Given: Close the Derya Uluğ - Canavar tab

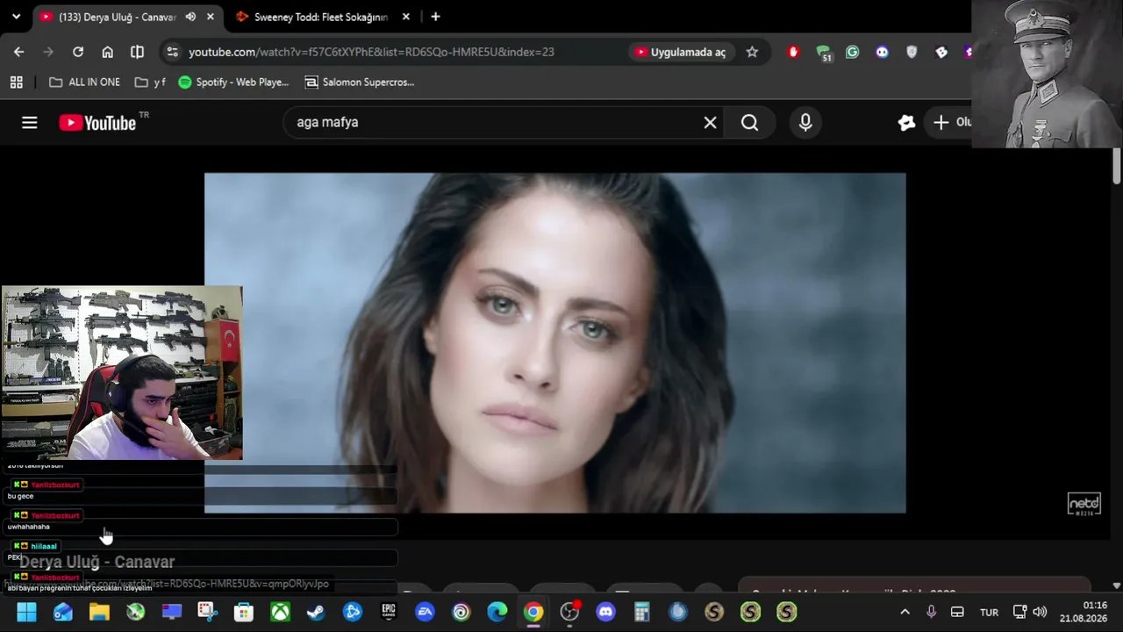Looking at the screenshot, I should [211, 17].
